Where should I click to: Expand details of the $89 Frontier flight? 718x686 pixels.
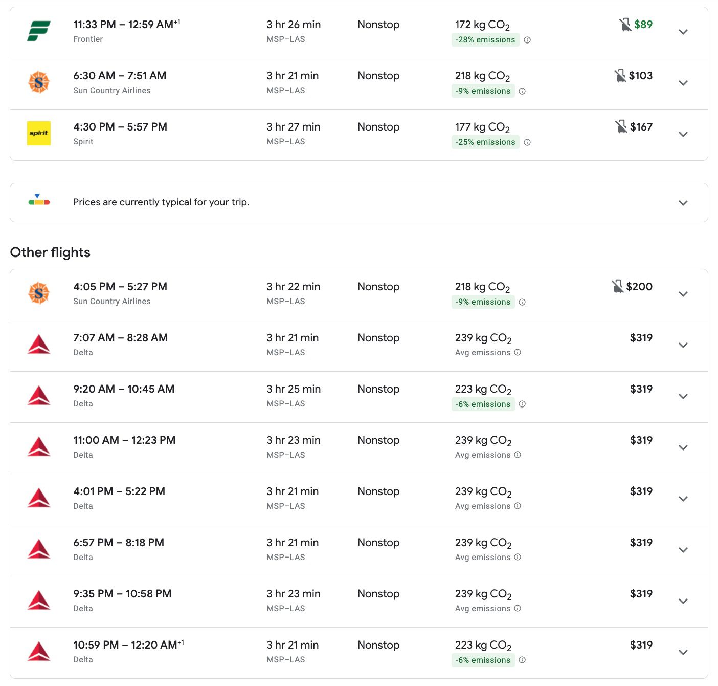pyautogui.click(x=684, y=32)
